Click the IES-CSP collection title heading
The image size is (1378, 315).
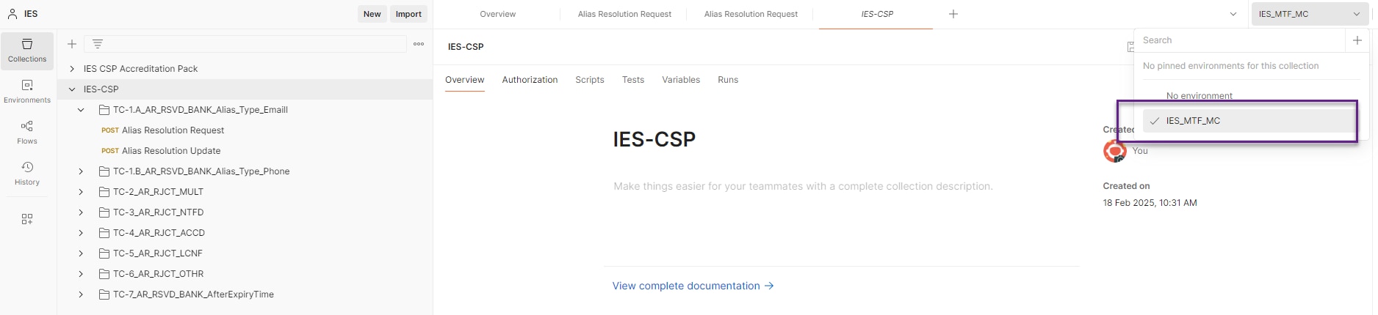click(654, 139)
